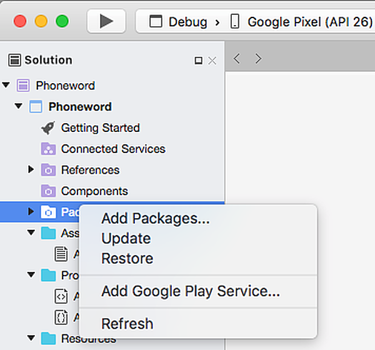The image size is (375, 350).
Task: Navigate back with the left chevron
Action: tap(237, 59)
